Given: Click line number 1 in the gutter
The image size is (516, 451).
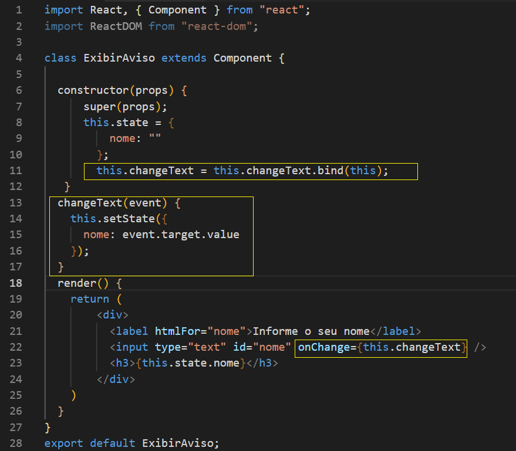Looking at the screenshot, I should [19, 10].
